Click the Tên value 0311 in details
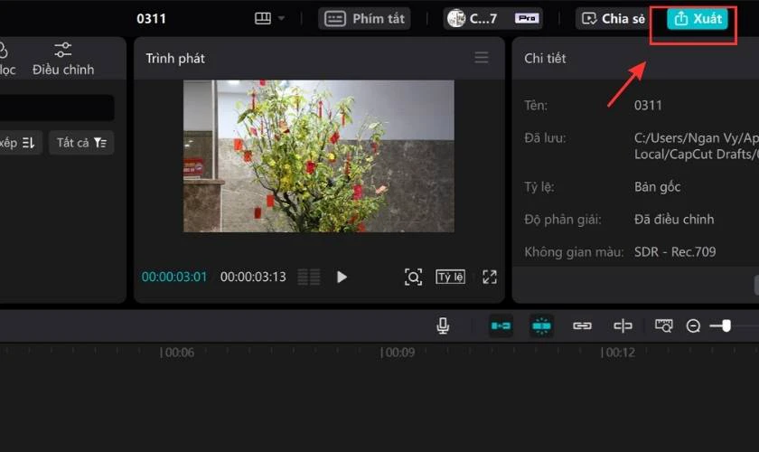 [648, 105]
